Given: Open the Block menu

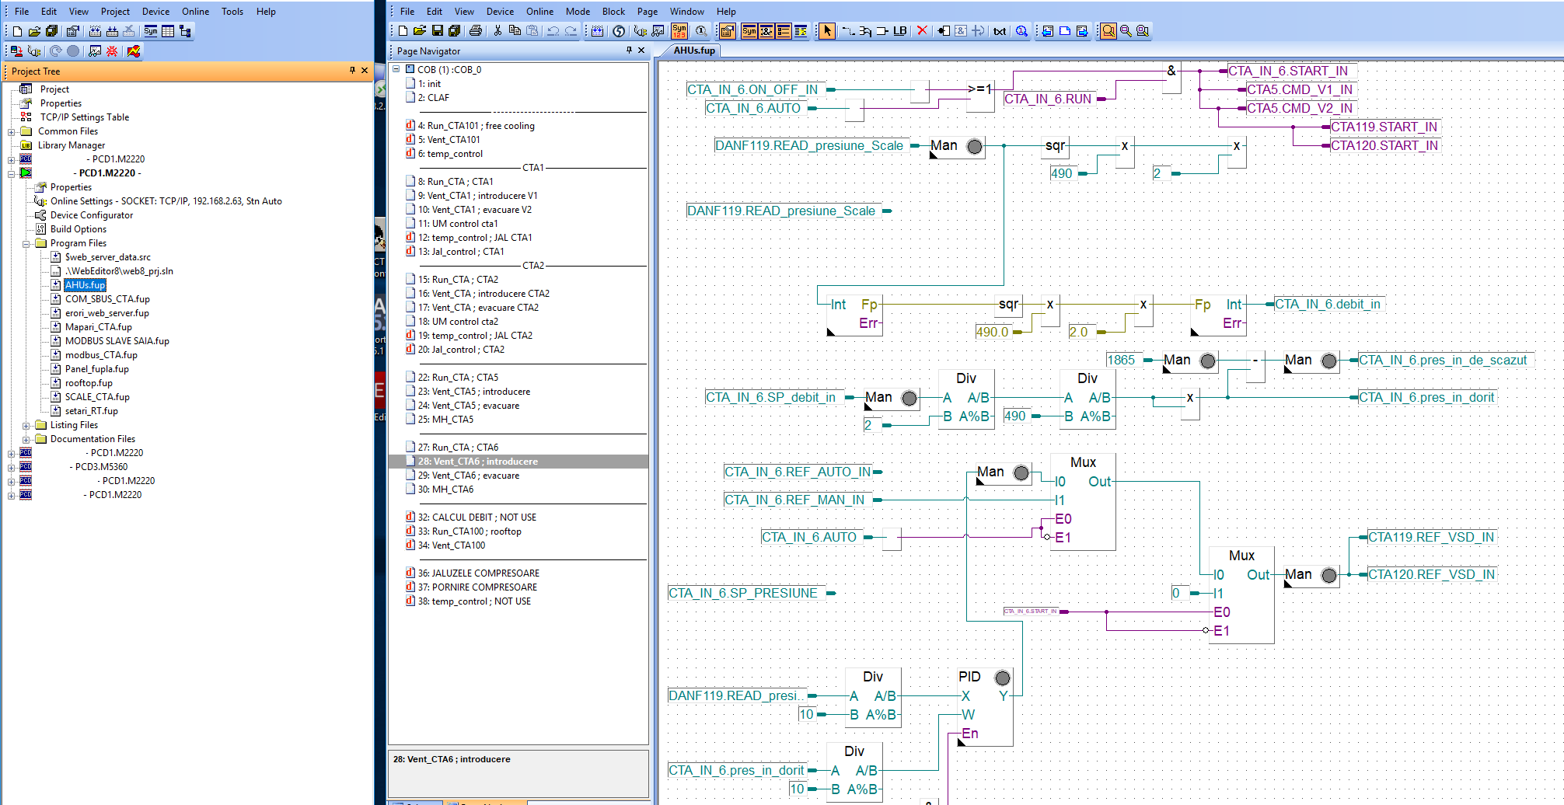Looking at the screenshot, I should click(613, 12).
